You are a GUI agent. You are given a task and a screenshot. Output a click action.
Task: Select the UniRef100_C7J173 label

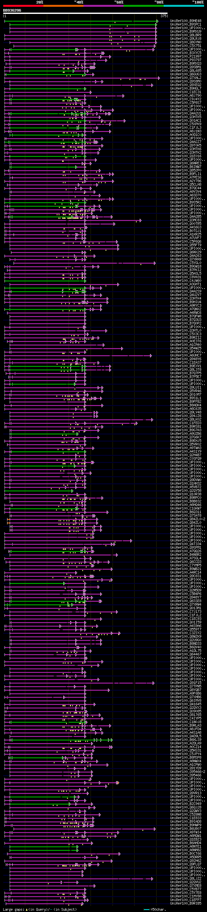pyautogui.click(x=186, y=612)
